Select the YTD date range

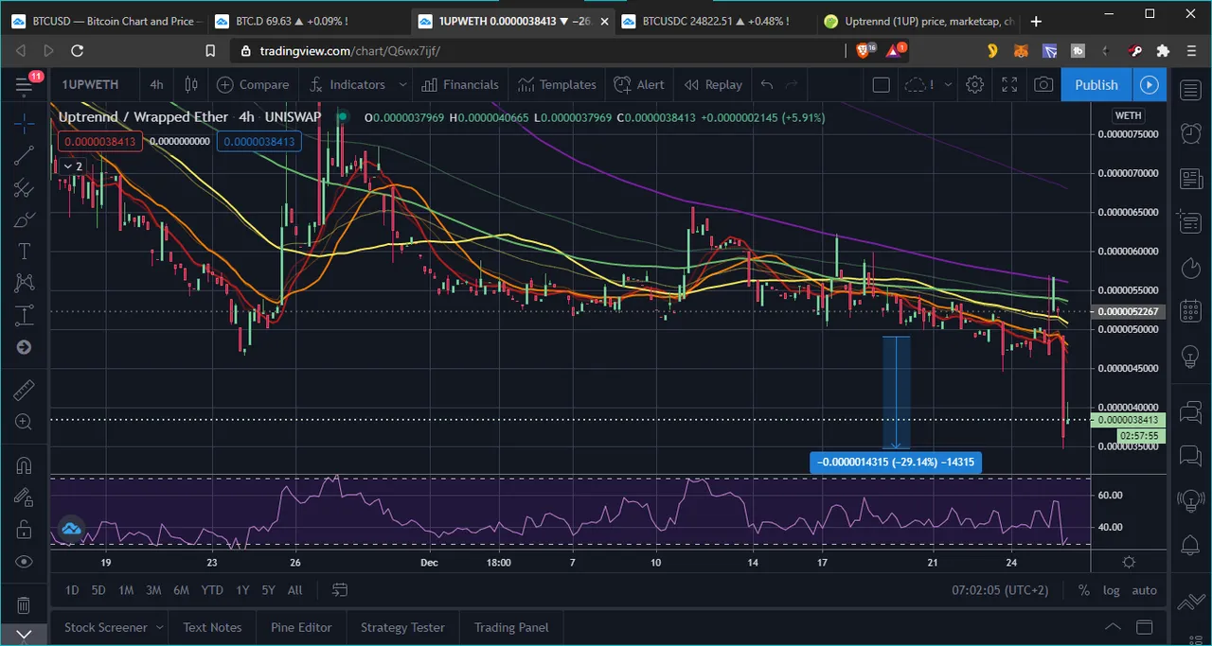pos(212,590)
